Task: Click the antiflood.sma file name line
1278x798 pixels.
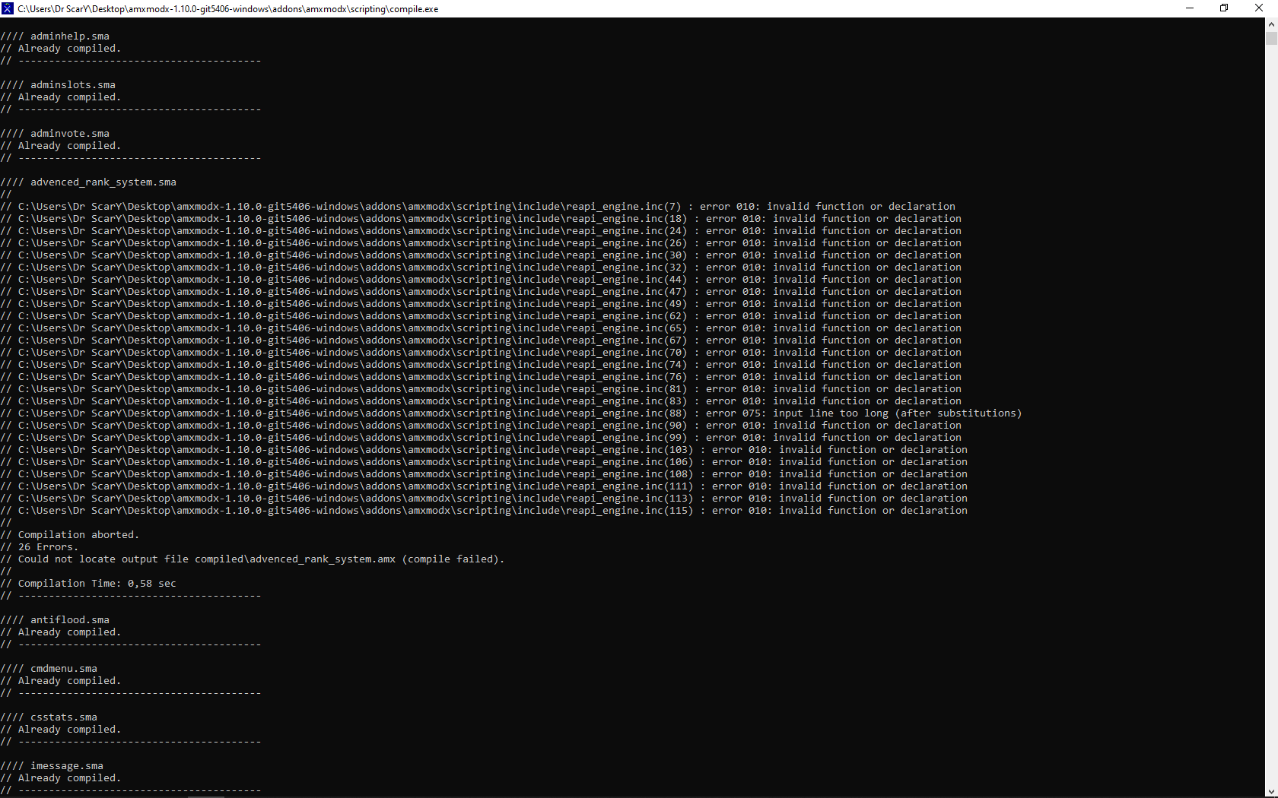Action: click(69, 620)
